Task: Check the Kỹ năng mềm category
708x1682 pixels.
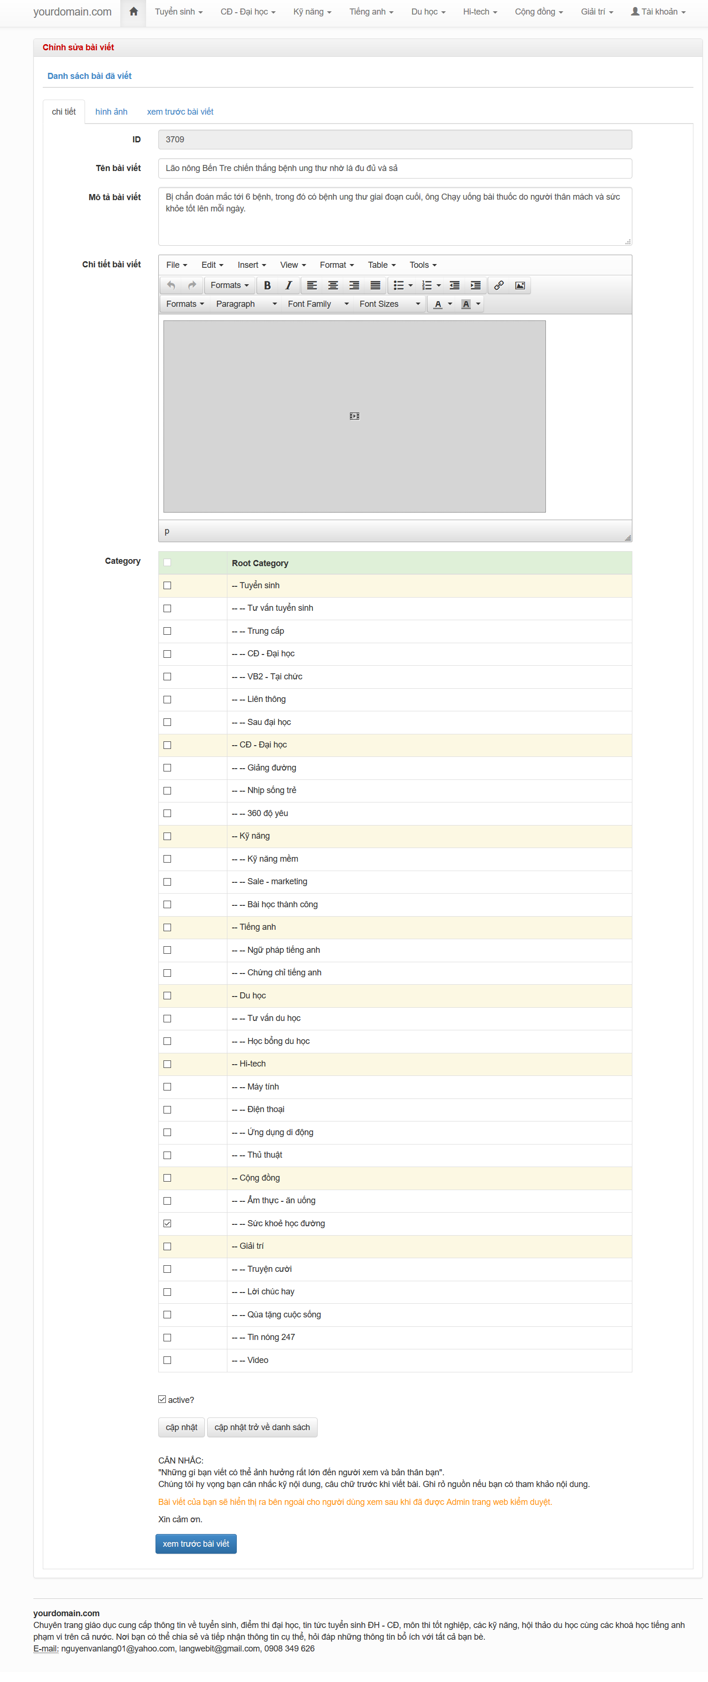Action: tap(167, 859)
